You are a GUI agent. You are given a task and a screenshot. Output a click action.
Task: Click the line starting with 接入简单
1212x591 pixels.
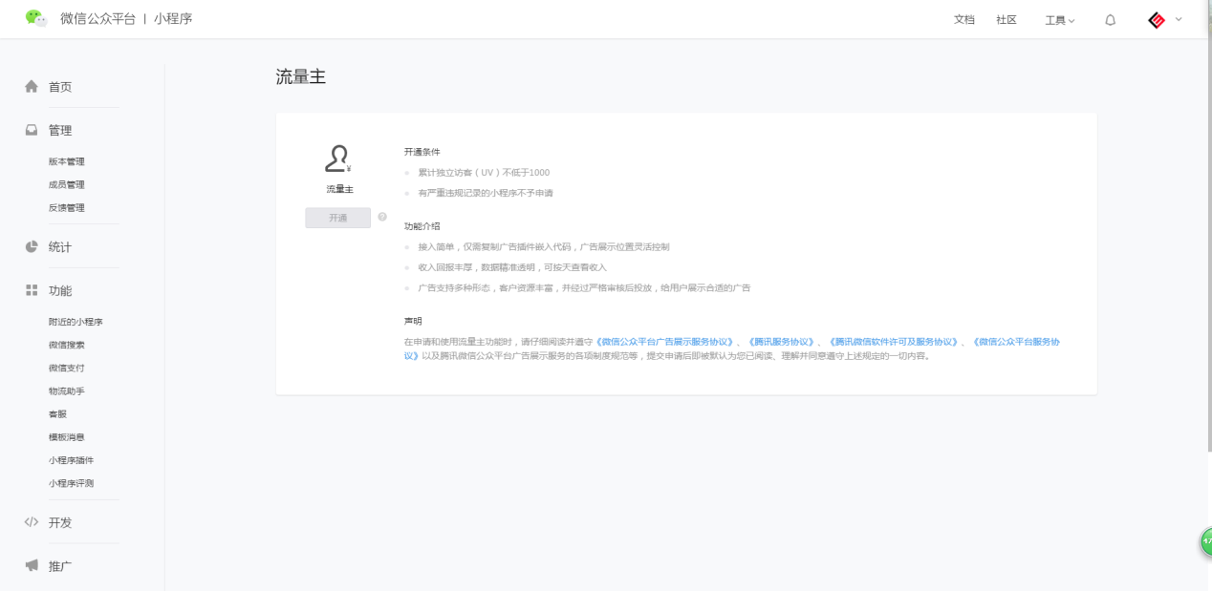pyautogui.click(x=544, y=246)
